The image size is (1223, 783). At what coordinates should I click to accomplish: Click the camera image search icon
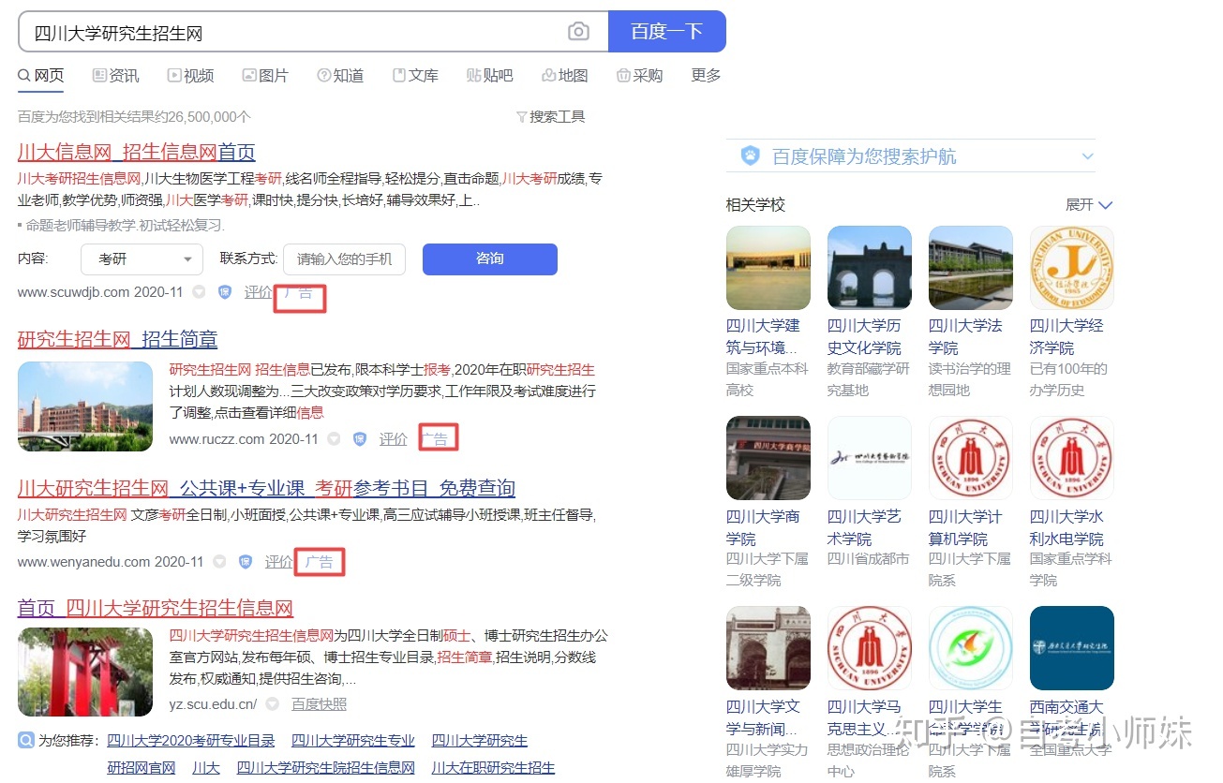click(x=578, y=32)
